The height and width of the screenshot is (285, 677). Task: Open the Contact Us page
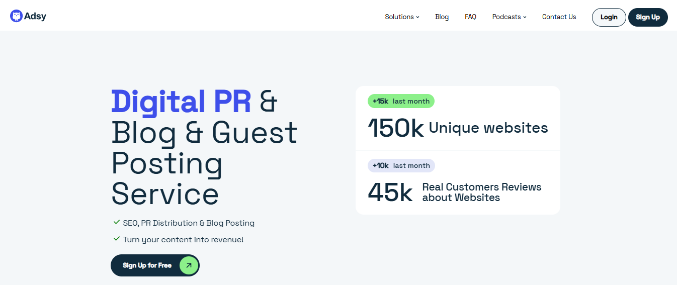point(559,17)
